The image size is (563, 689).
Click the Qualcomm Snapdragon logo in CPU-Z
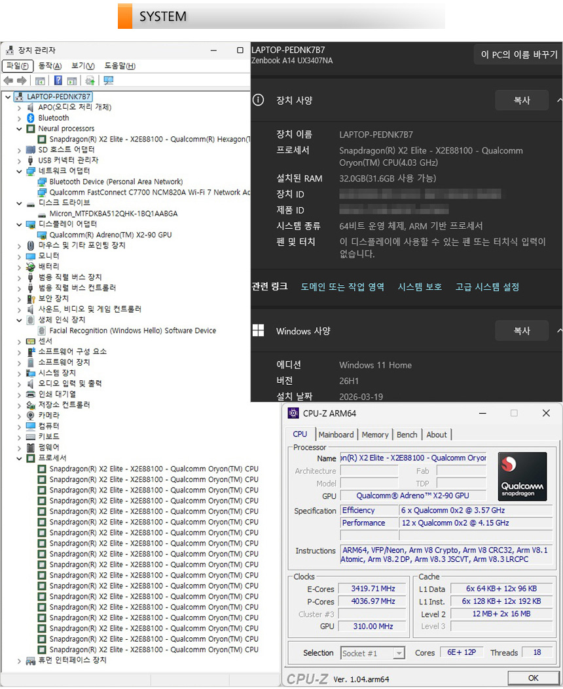pos(522,477)
